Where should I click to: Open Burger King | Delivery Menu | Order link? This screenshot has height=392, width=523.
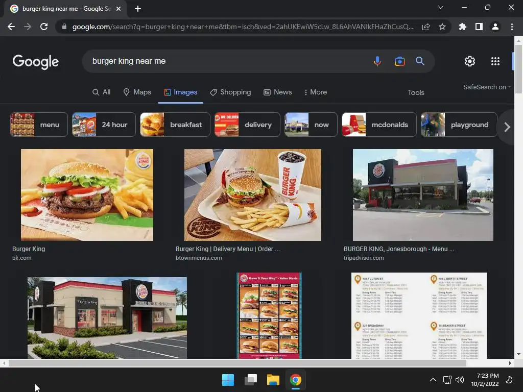pyautogui.click(x=228, y=253)
